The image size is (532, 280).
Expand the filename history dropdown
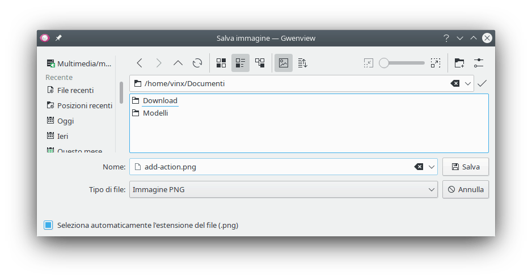click(432, 167)
